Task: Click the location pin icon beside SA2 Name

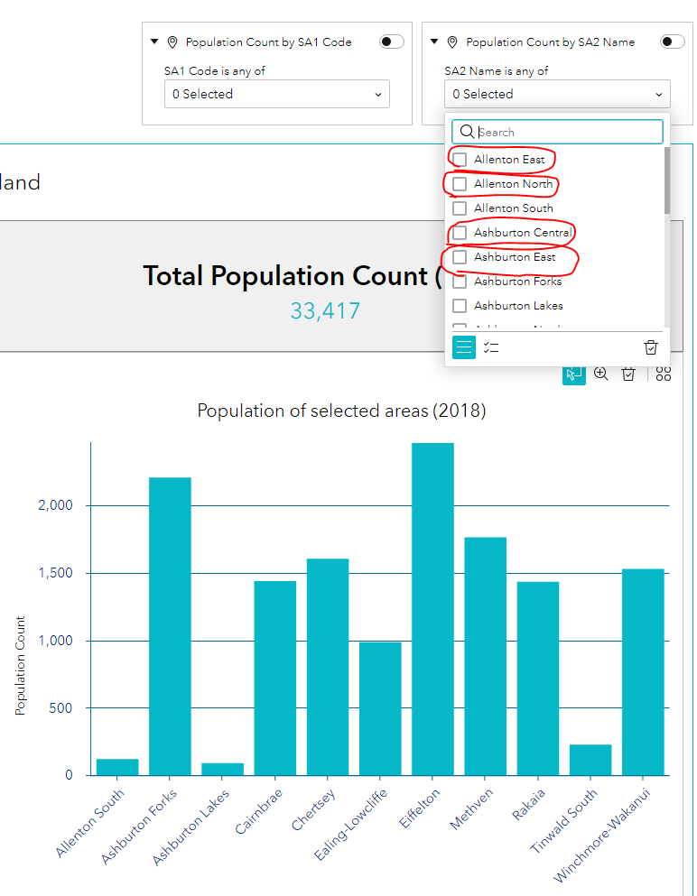Action: tap(452, 42)
